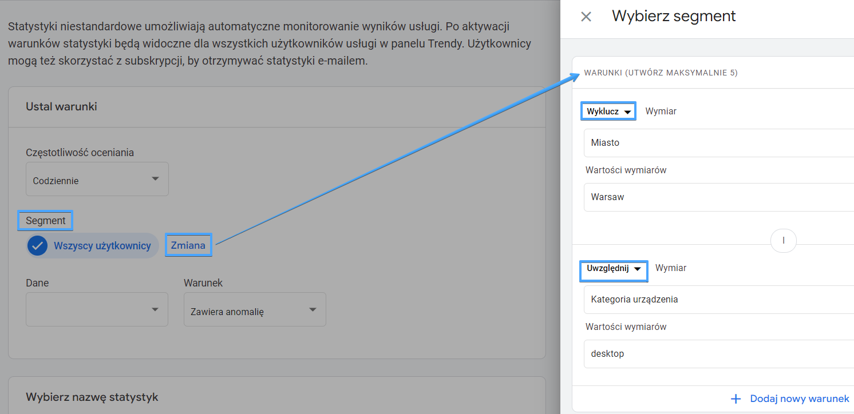Click the checkmark icon on Wszyscy użytkownicy

pyautogui.click(x=38, y=246)
